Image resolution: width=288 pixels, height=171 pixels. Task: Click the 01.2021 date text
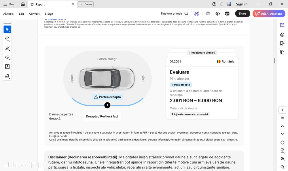pos(175,62)
